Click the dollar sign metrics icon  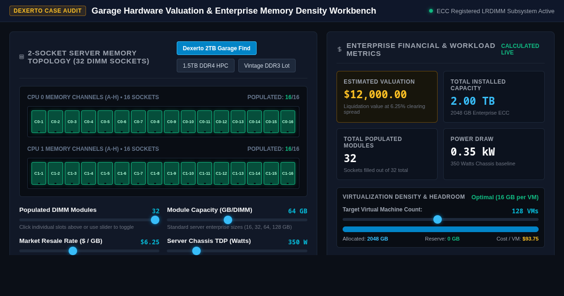coord(339,49)
